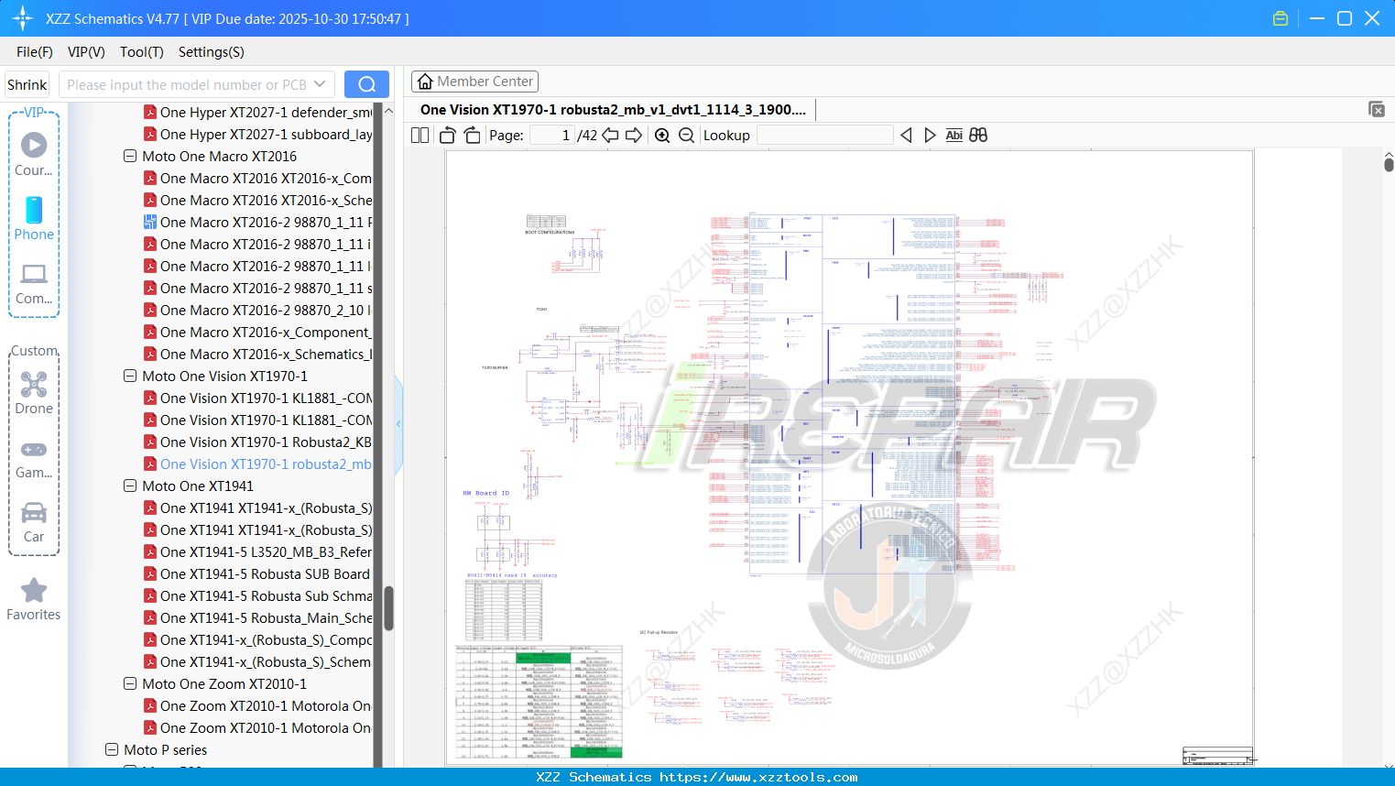Viewport: 1395px width, 786px height.
Task: Click the zoom in magnifier icon
Action: coord(662,136)
